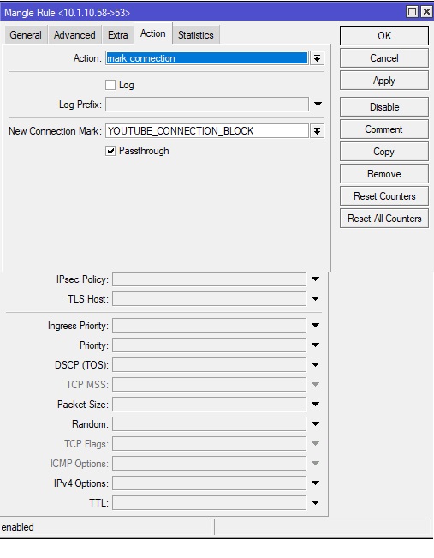Open the Advanced tab
Screen dimensions: 434x558
(74, 35)
